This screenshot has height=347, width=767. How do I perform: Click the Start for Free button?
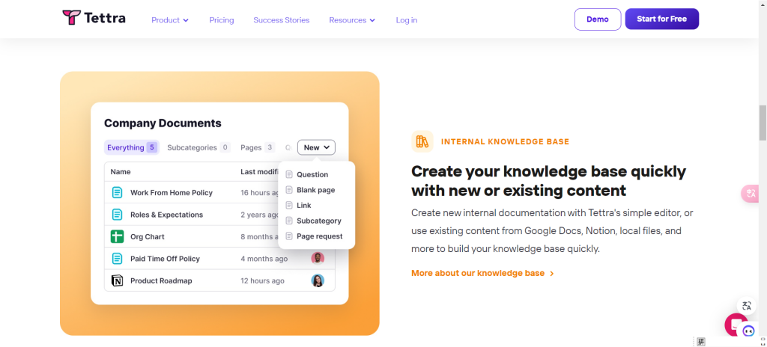(661, 19)
